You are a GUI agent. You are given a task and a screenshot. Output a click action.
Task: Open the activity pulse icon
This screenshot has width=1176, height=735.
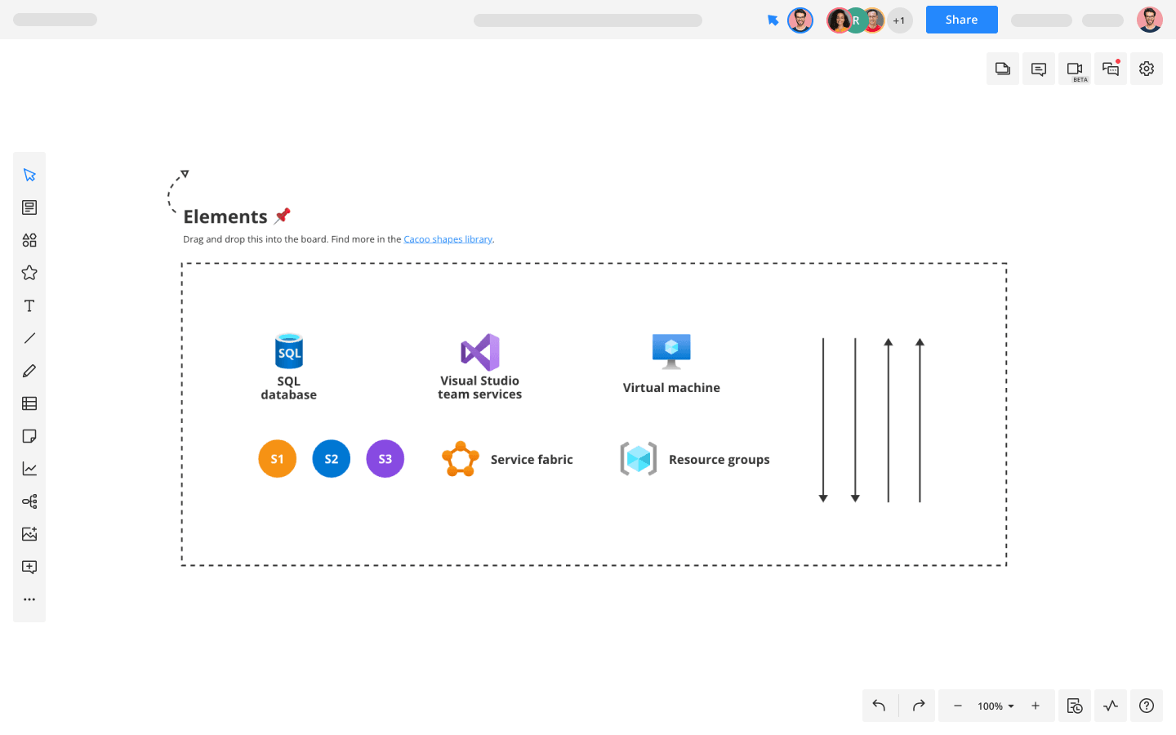click(1111, 706)
